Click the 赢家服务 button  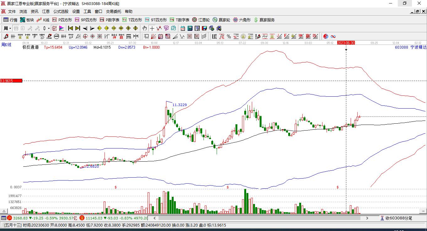point(264,20)
